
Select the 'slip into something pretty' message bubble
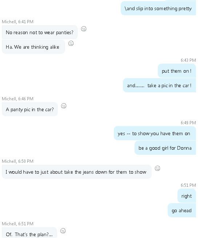(x=158, y=8)
